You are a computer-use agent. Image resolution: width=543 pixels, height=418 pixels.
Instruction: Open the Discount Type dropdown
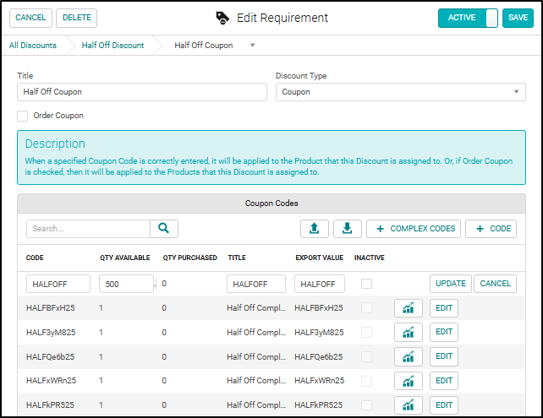(x=401, y=92)
